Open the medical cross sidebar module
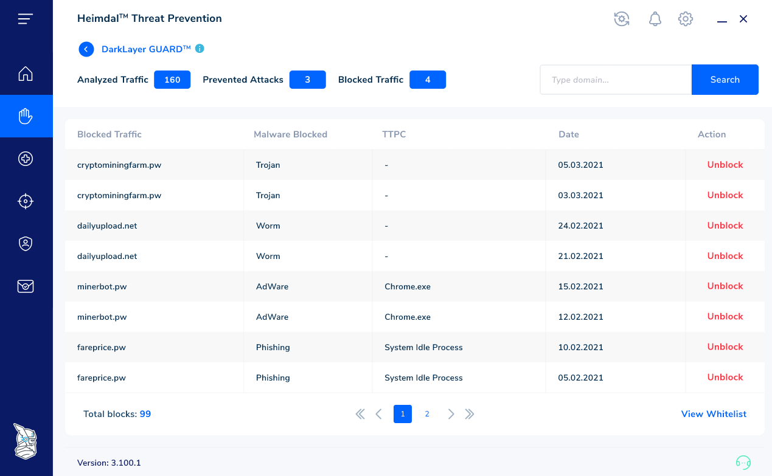Viewport: 772px width, 476px height. [x=26, y=159]
